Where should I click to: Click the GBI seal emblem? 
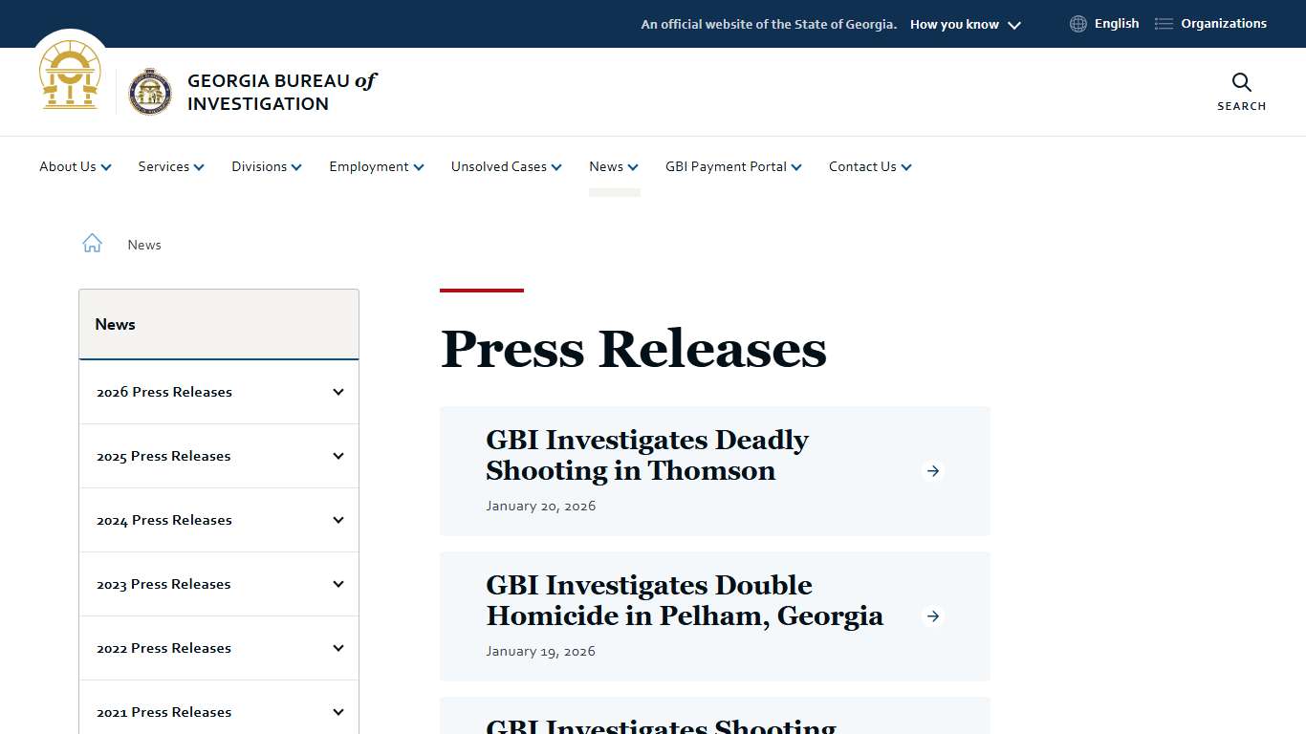[151, 92]
